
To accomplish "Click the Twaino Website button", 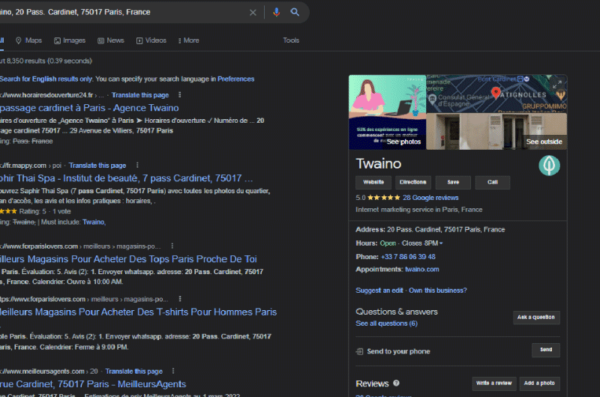I will (x=373, y=182).
